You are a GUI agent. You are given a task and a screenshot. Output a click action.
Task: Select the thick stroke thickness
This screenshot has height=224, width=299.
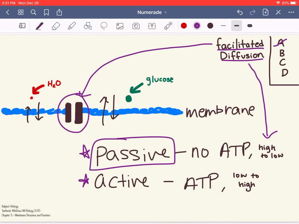tap(250, 26)
